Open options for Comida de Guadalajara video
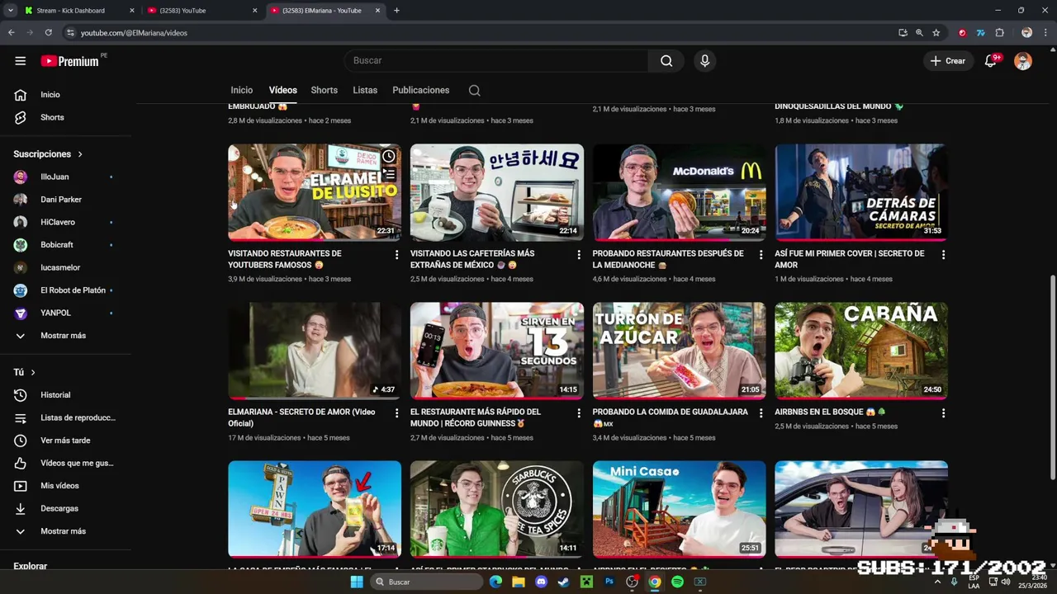1057x594 pixels. point(761,413)
